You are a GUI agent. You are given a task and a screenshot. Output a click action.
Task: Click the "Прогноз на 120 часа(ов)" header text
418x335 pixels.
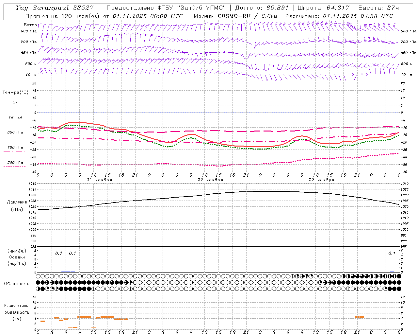tap(62, 16)
